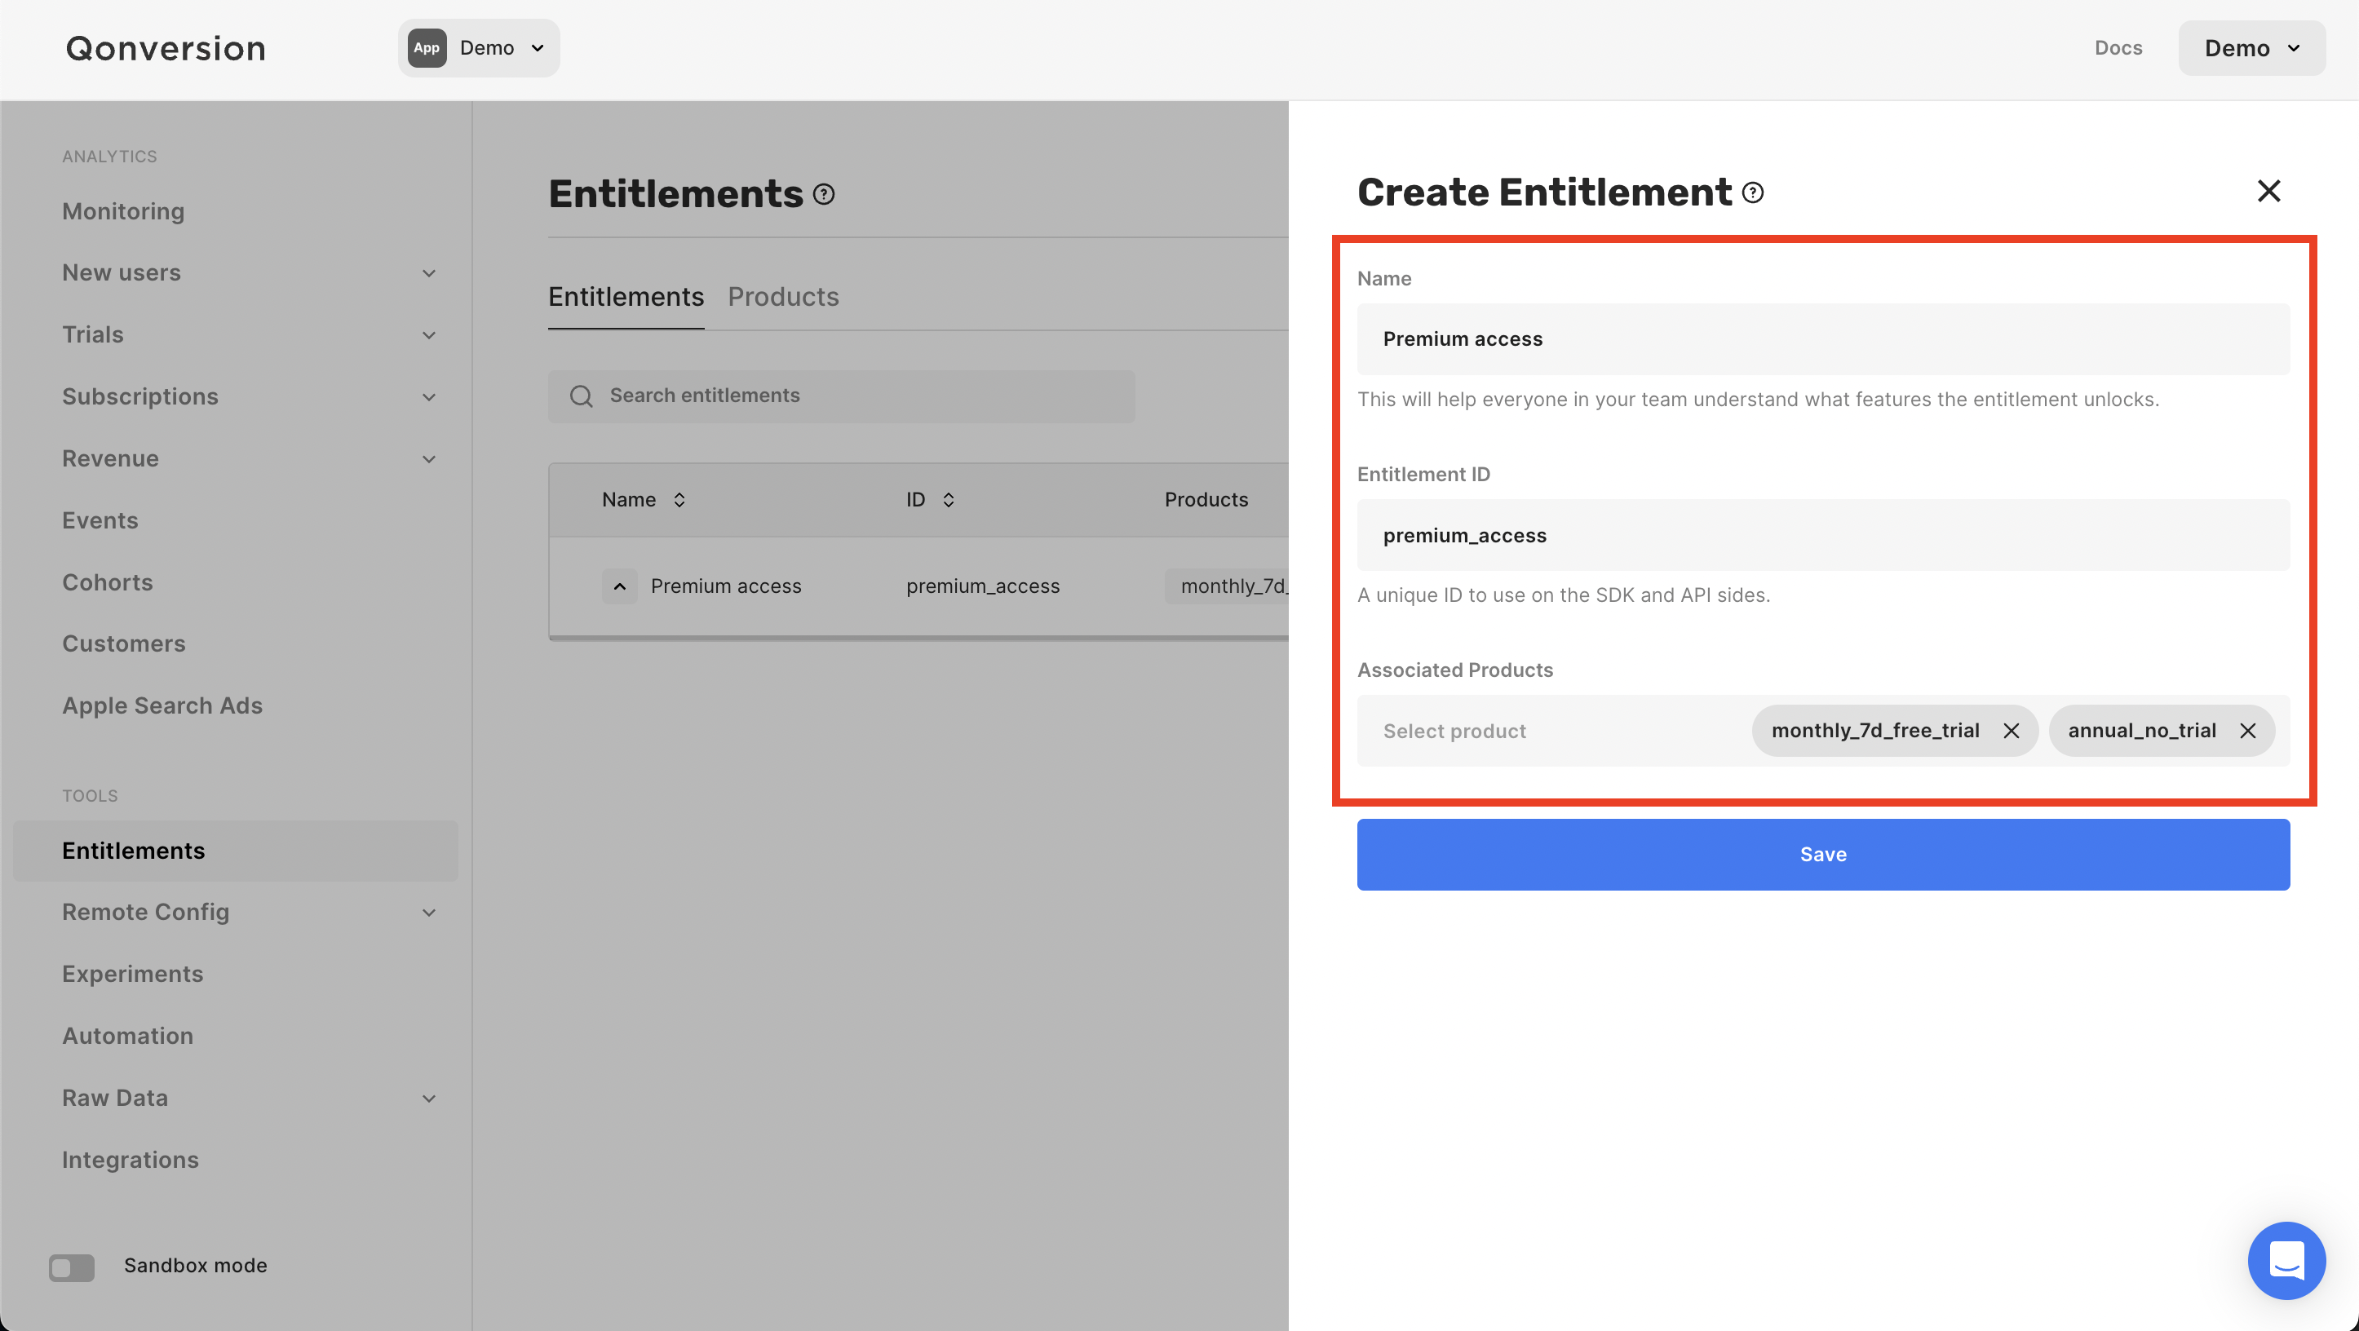This screenshot has height=1331, width=2359.
Task: Open the App Demo project dropdown
Action: coord(479,47)
